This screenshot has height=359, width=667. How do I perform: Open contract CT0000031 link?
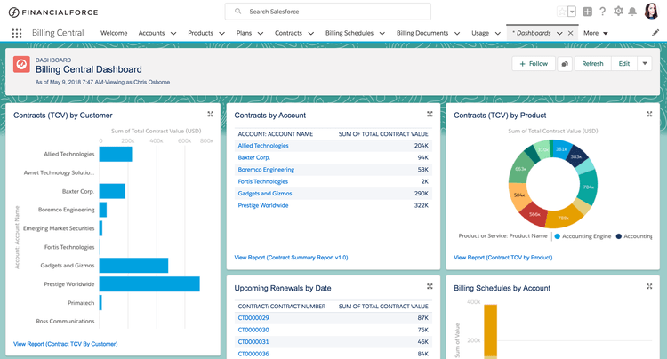click(253, 341)
